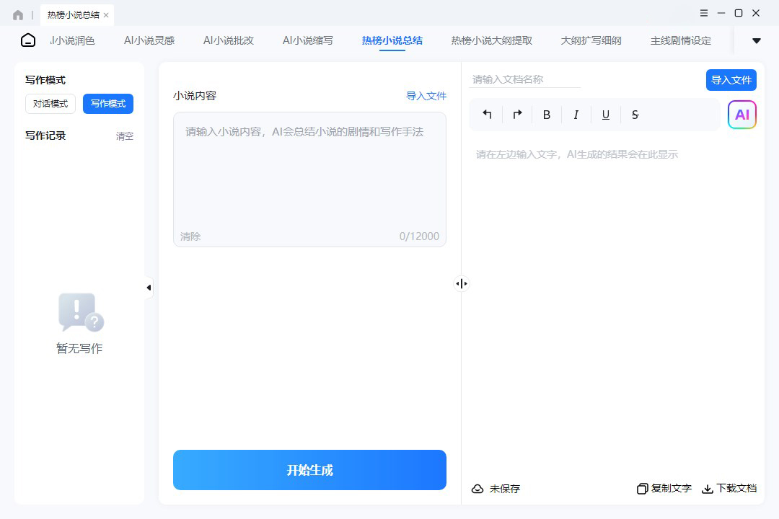Undo the last edit
This screenshot has width=779, height=519.
tap(487, 115)
